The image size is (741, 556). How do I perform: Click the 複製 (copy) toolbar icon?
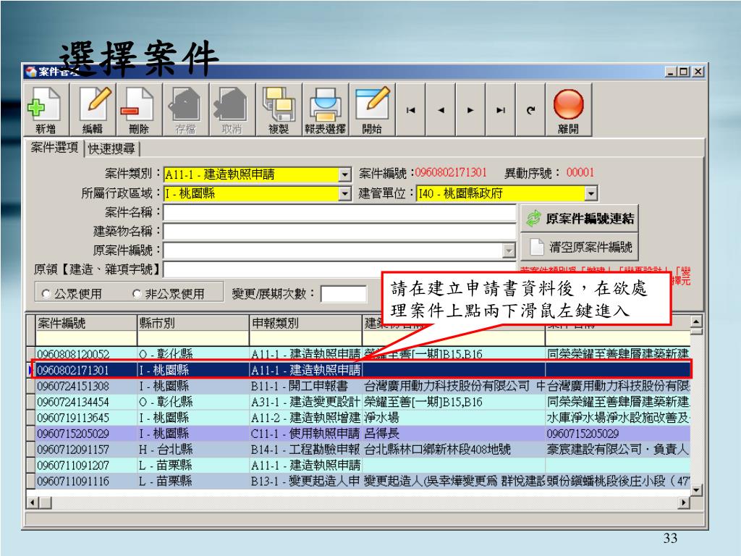click(x=279, y=110)
